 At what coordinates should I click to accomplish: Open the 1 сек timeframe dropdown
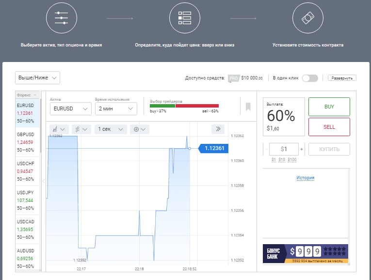[111, 129]
